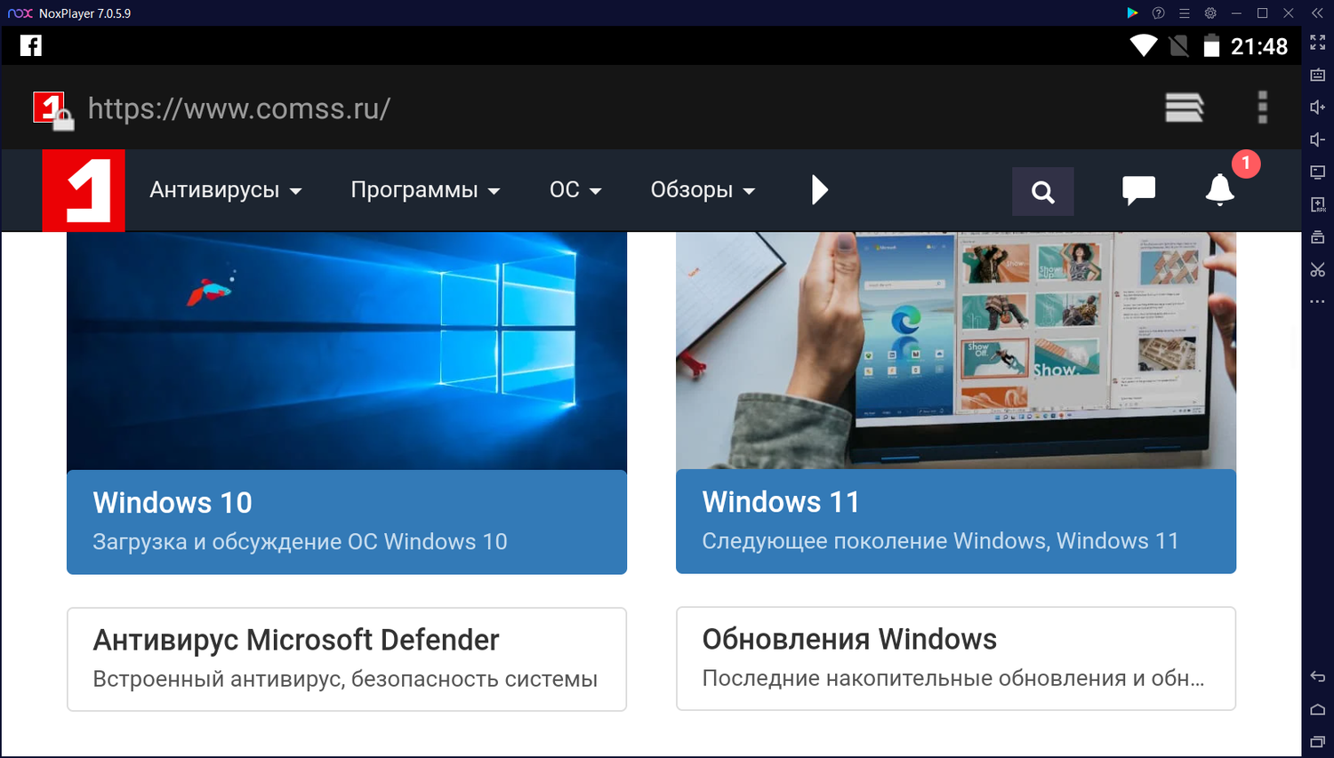Click 'Следующее поколение Windows, Windows 11' text

tap(940, 541)
